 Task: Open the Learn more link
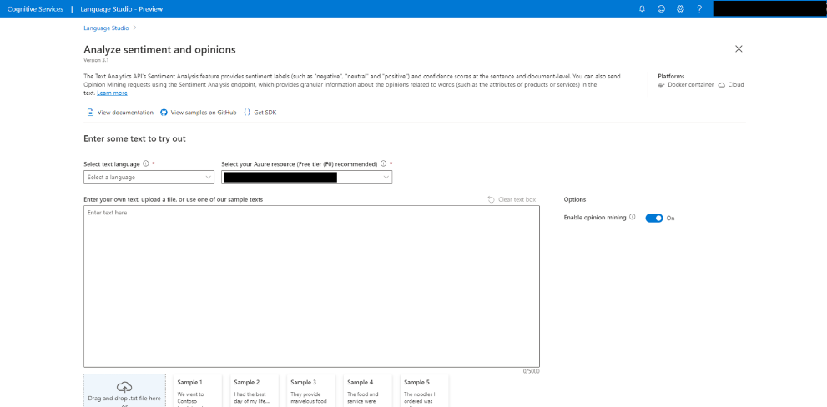coord(112,93)
